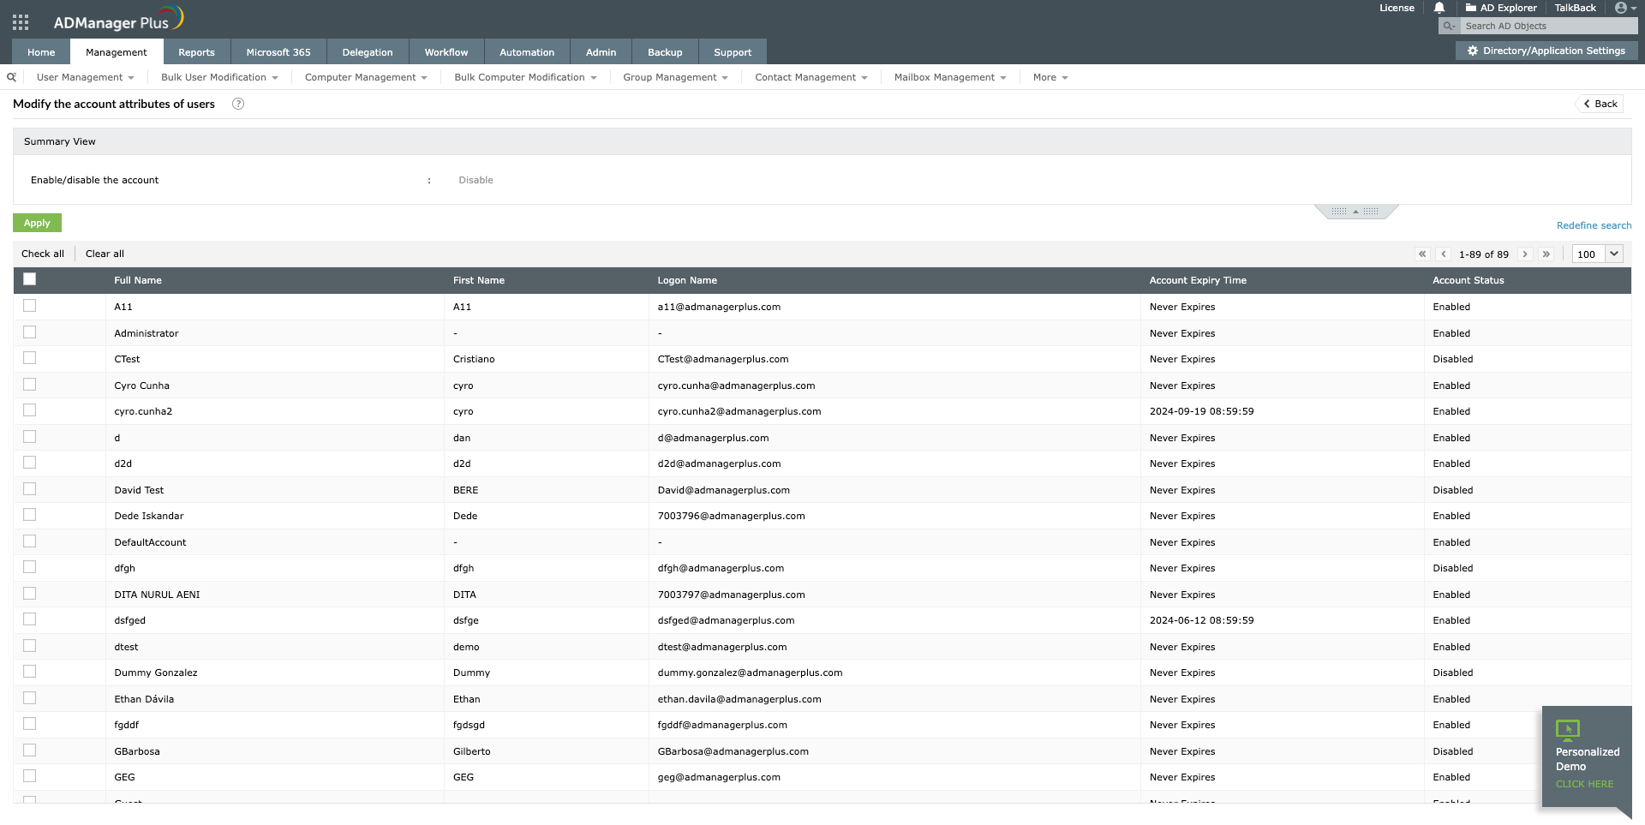The image size is (1645, 825).
Task: Click the help question mark icon
Action: click(238, 104)
